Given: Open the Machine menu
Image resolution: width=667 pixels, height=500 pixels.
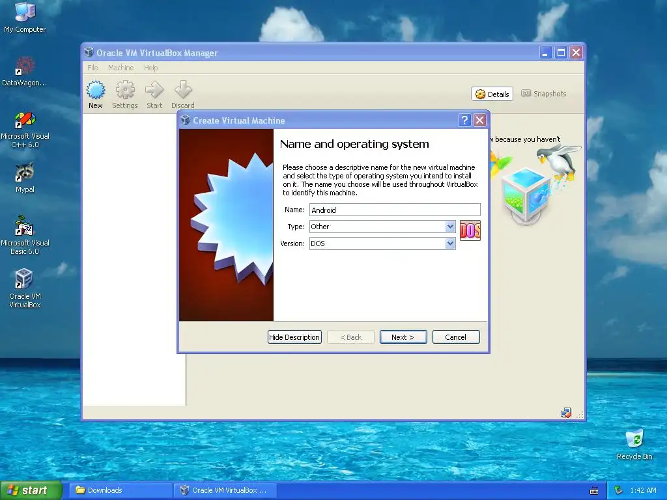Looking at the screenshot, I should (121, 68).
